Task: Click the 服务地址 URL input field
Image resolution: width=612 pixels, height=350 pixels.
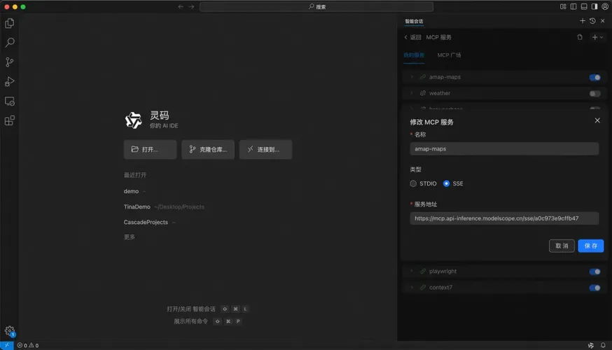Action: point(504,218)
